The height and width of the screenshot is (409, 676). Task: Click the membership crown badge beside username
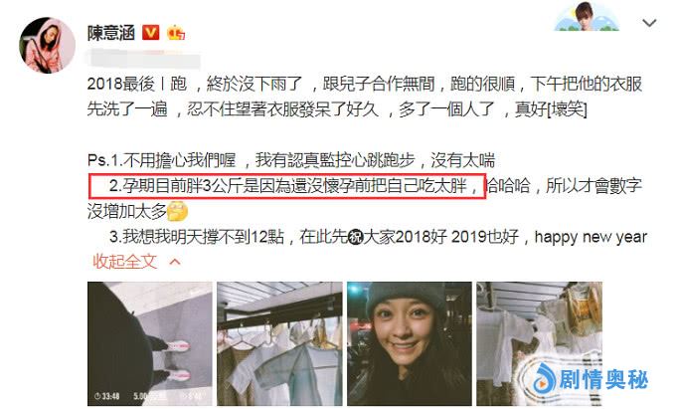(176, 33)
